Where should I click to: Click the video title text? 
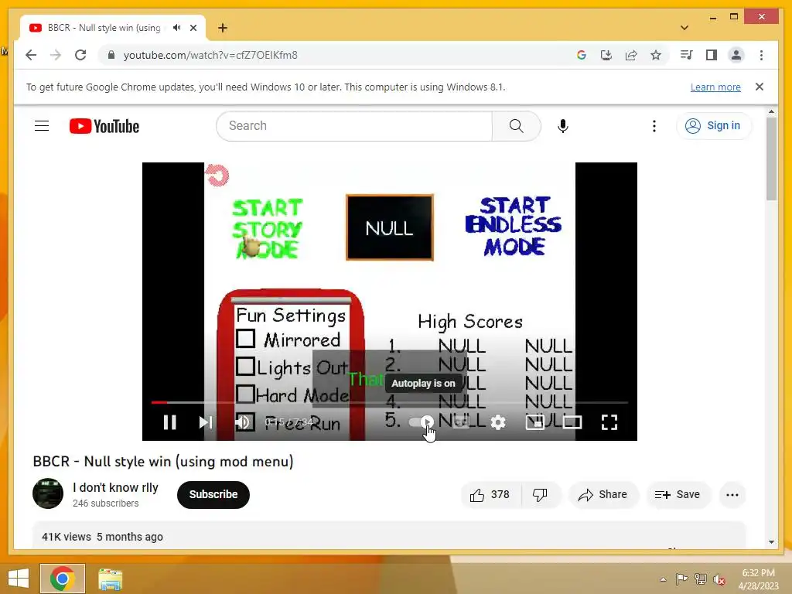[x=163, y=461]
